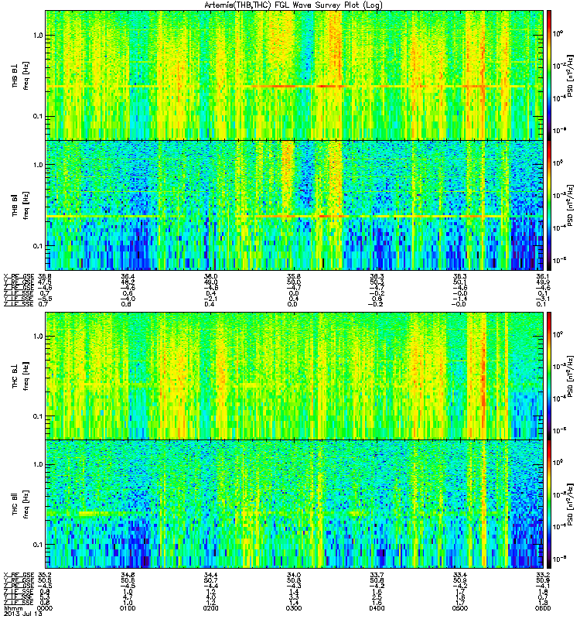Click the THC X_RE_GSE value 34.8
580x619 pixels.
click(128, 575)
